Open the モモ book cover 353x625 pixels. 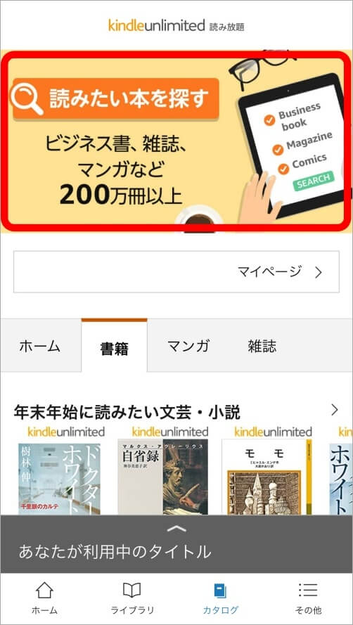pyautogui.click(x=267, y=477)
